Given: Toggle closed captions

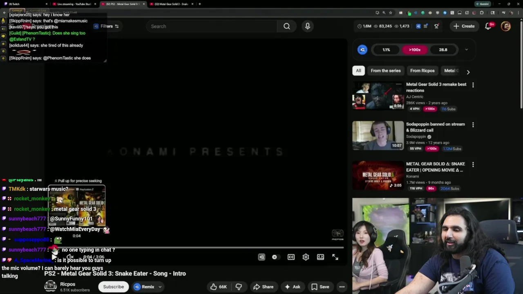Looking at the screenshot, I should pos(291,257).
